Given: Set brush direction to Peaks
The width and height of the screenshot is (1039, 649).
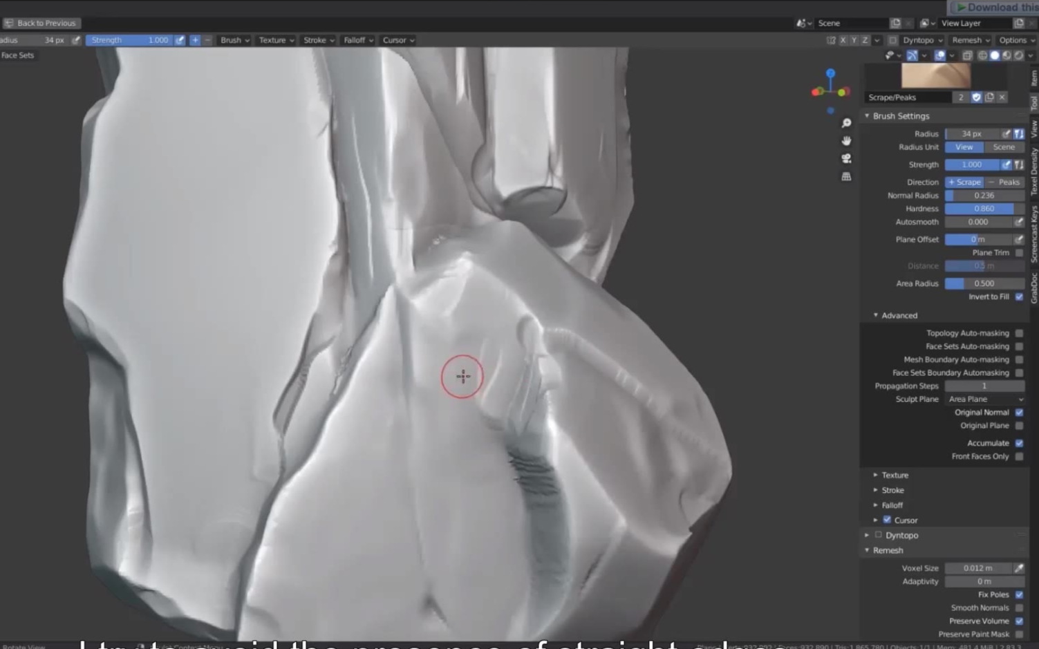Looking at the screenshot, I should coord(1004,182).
